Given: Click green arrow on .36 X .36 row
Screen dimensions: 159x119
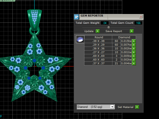Looking at the screenshot, I should tap(134, 49).
